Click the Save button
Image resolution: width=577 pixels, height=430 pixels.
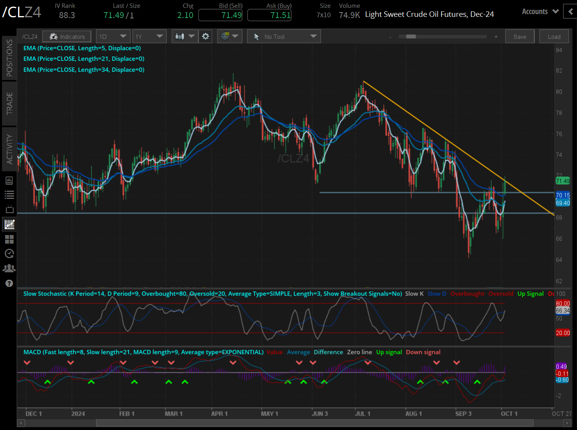pos(519,36)
